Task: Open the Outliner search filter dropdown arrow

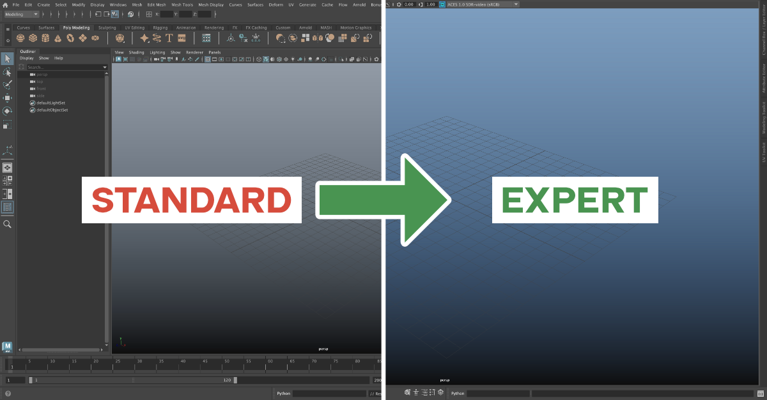Action: [105, 67]
